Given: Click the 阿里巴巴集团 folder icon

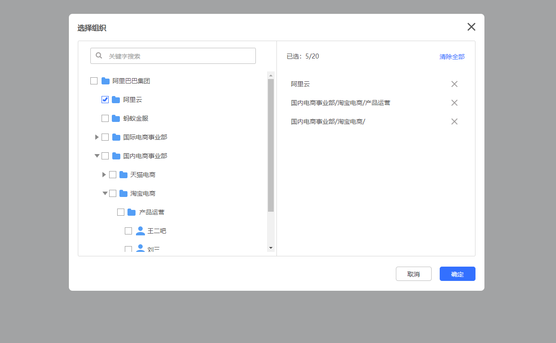Looking at the screenshot, I should 106,81.
